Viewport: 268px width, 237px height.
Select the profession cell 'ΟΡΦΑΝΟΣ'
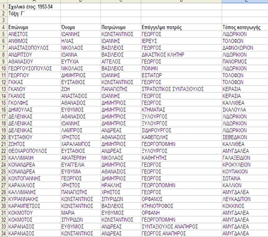click(x=181, y=199)
